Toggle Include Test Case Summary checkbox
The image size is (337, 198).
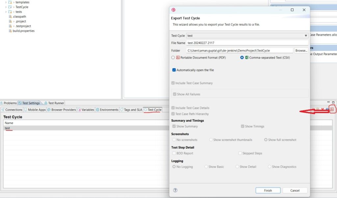173,83
